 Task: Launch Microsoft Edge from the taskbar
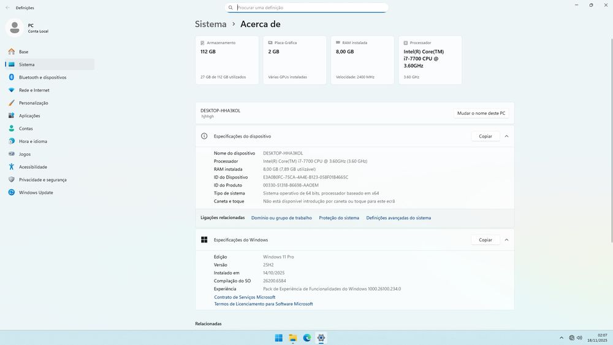(x=307, y=338)
